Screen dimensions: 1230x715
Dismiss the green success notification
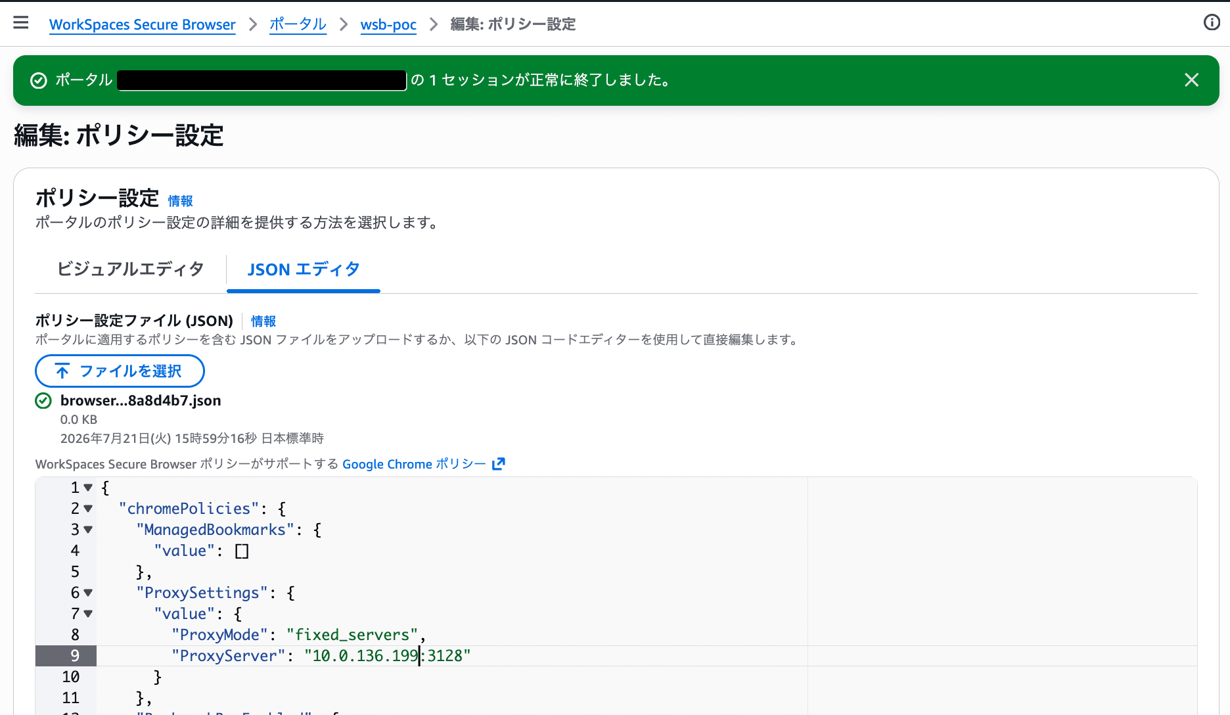[x=1191, y=80]
